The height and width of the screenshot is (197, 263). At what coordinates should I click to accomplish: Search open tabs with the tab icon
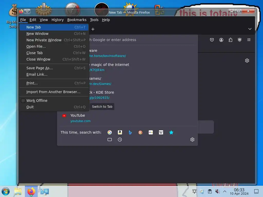(109, 140)
